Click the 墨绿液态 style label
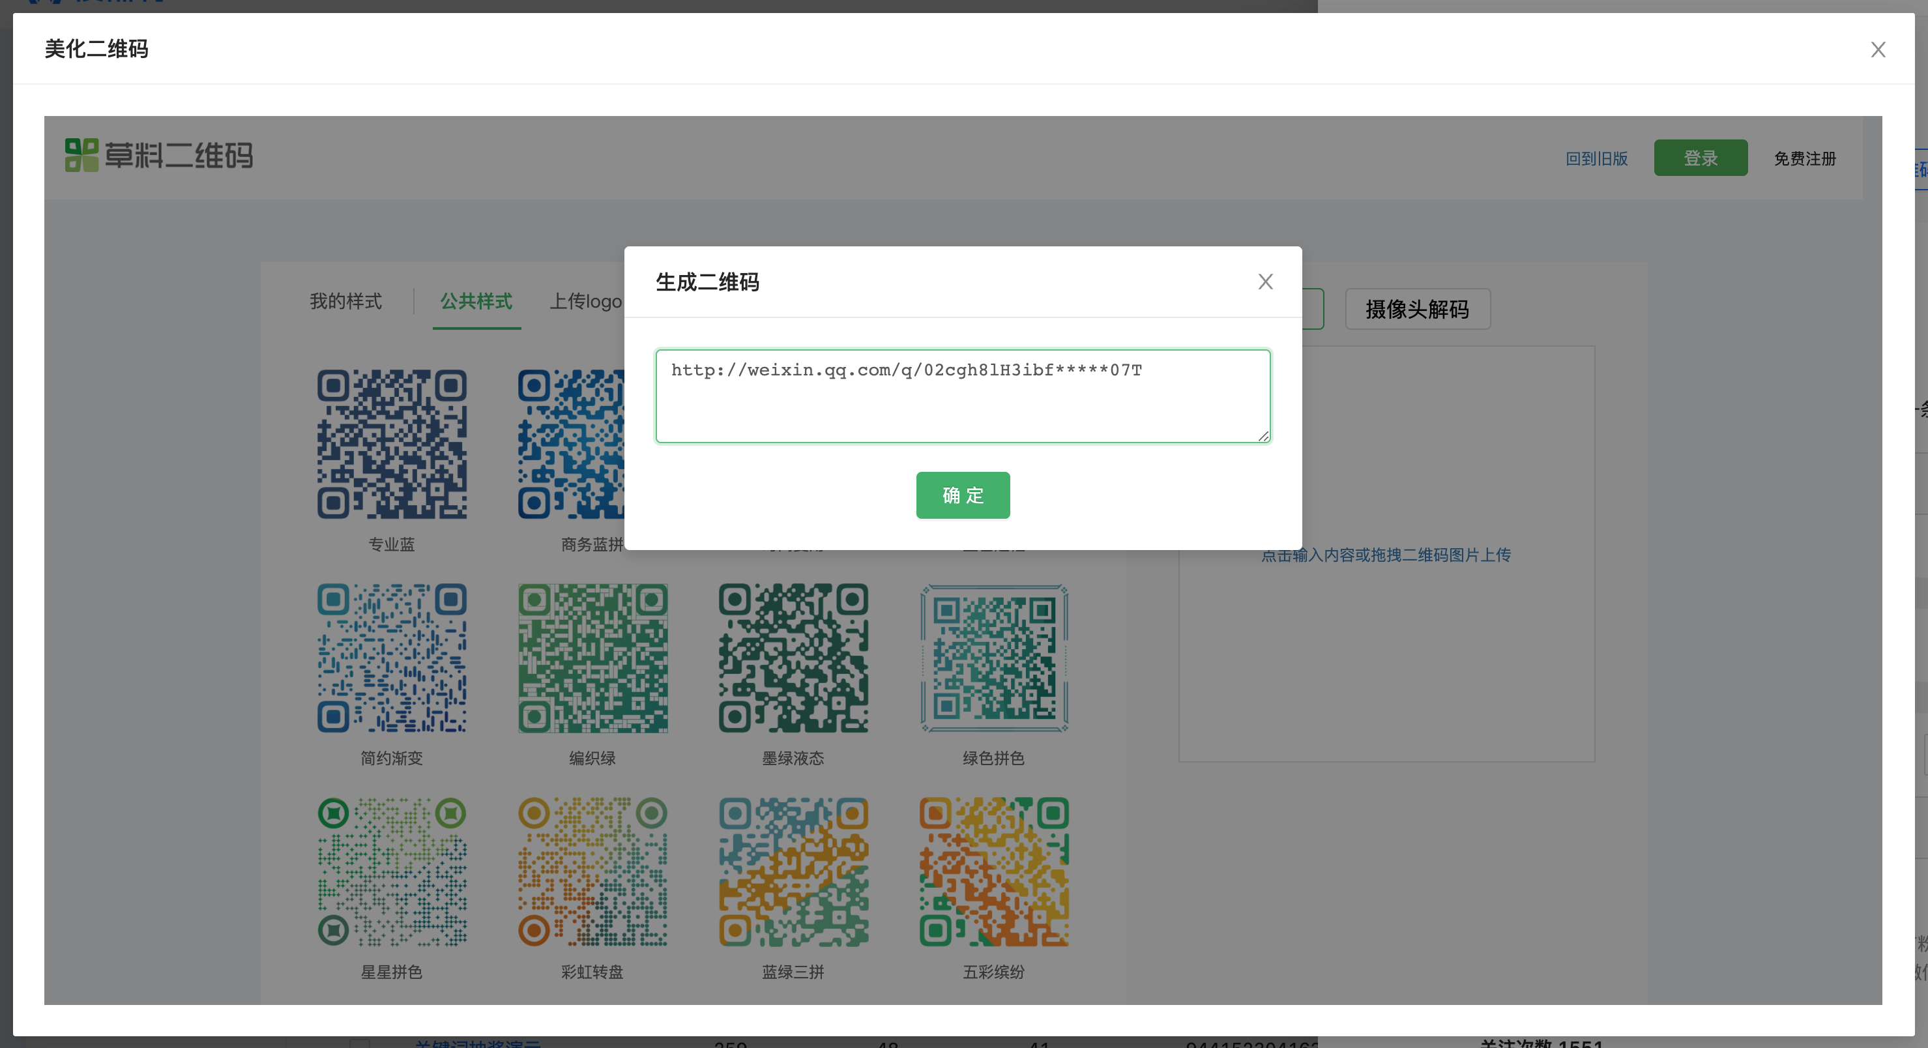 tap(793, 759)
